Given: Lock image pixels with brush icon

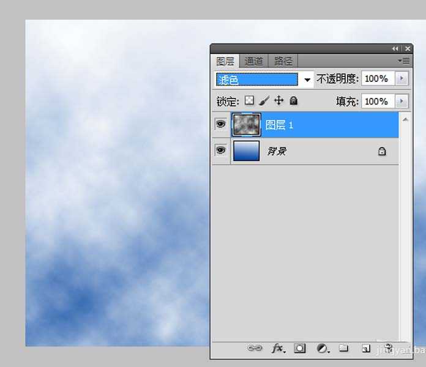Looking at the screenshot, I should click(264, 101).
